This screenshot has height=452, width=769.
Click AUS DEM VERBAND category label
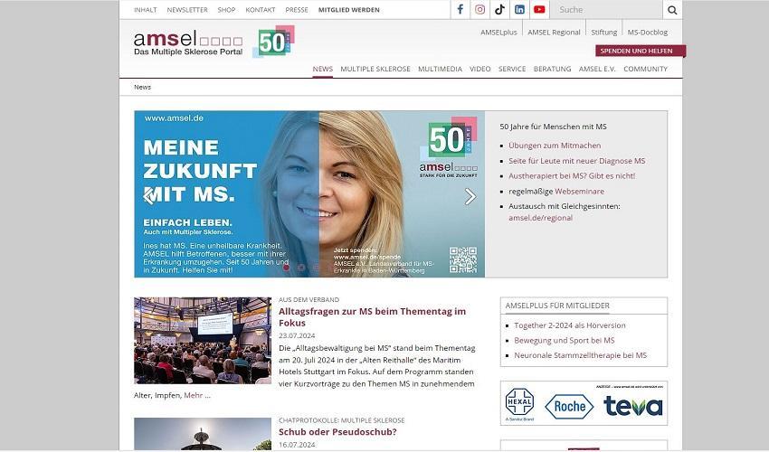[309, 299]
